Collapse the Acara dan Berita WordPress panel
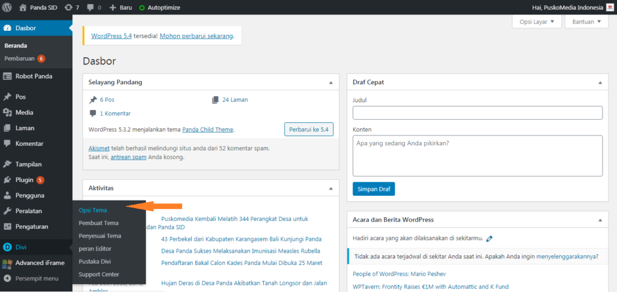The width and height of the screenshot is (617, 292). [x=600, y=220]
